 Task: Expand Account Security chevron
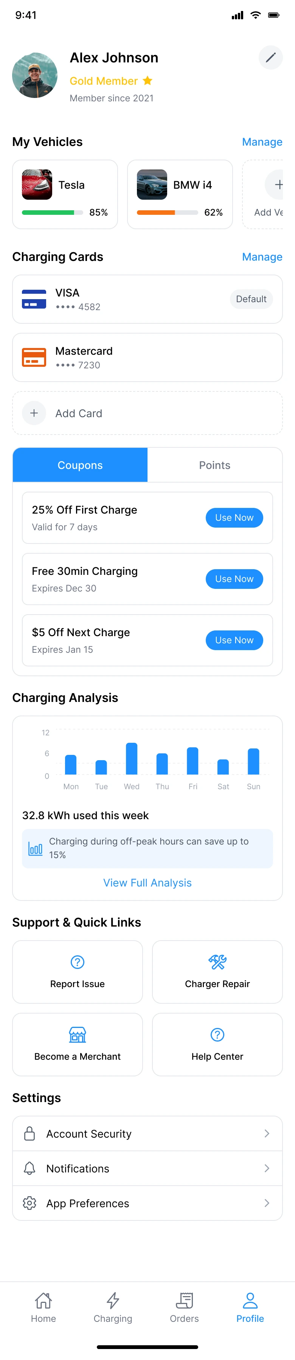click(267, 1133)
